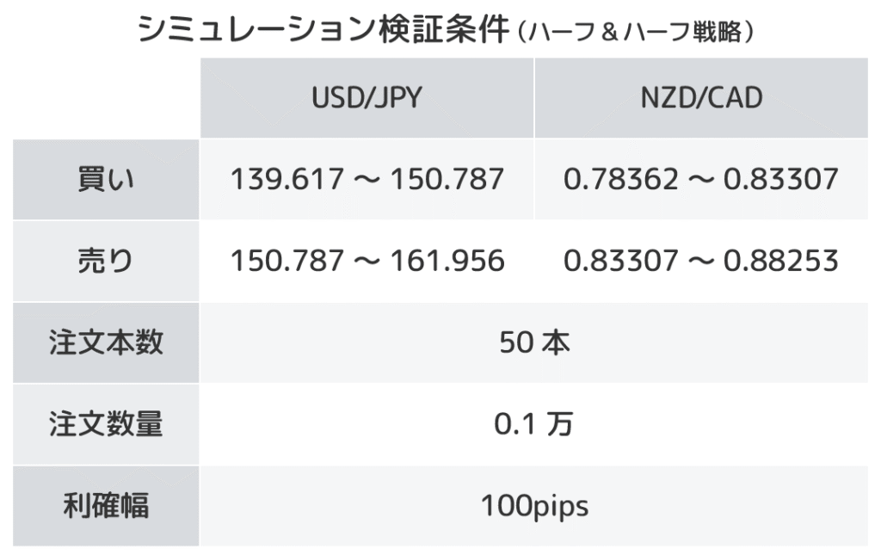The height and width of the screenshot is (555, 881).
Task: Click the 買い row label
Action: pos(106,179)
